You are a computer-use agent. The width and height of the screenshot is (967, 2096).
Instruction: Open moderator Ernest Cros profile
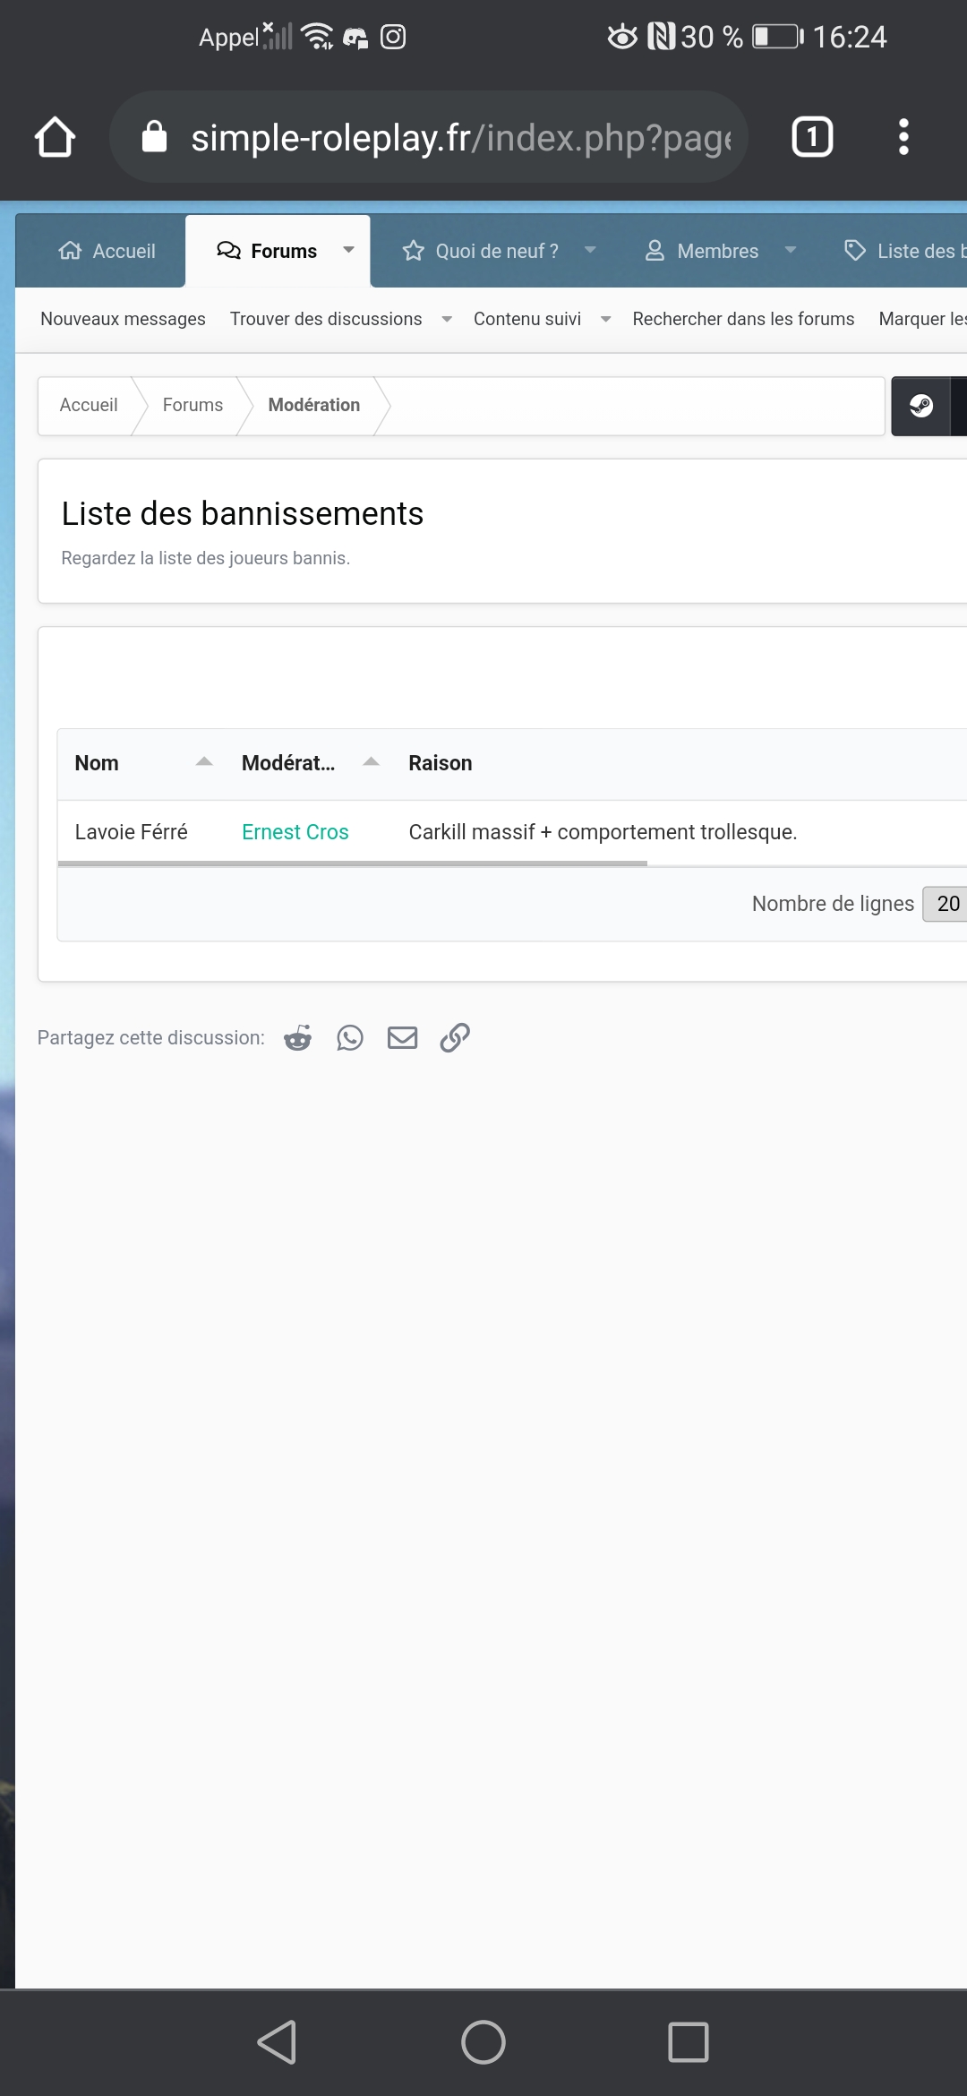tap(295, 832)
